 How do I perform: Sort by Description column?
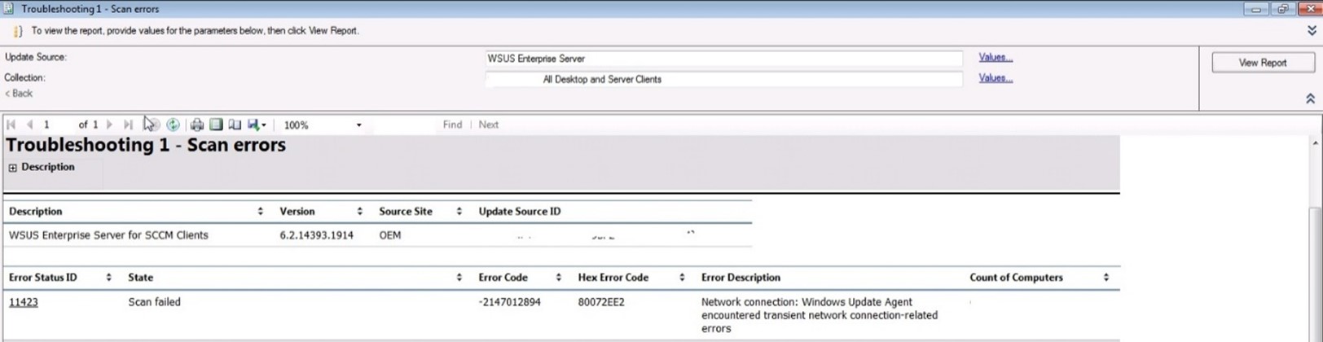click(261, 211)
